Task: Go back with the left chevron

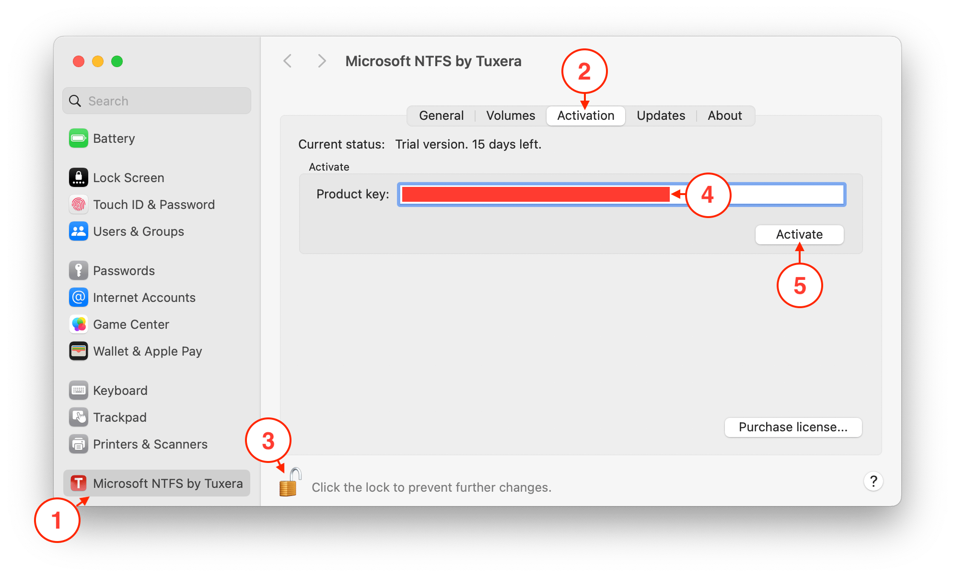Action: pyautogui.click(x=288, y=61)
